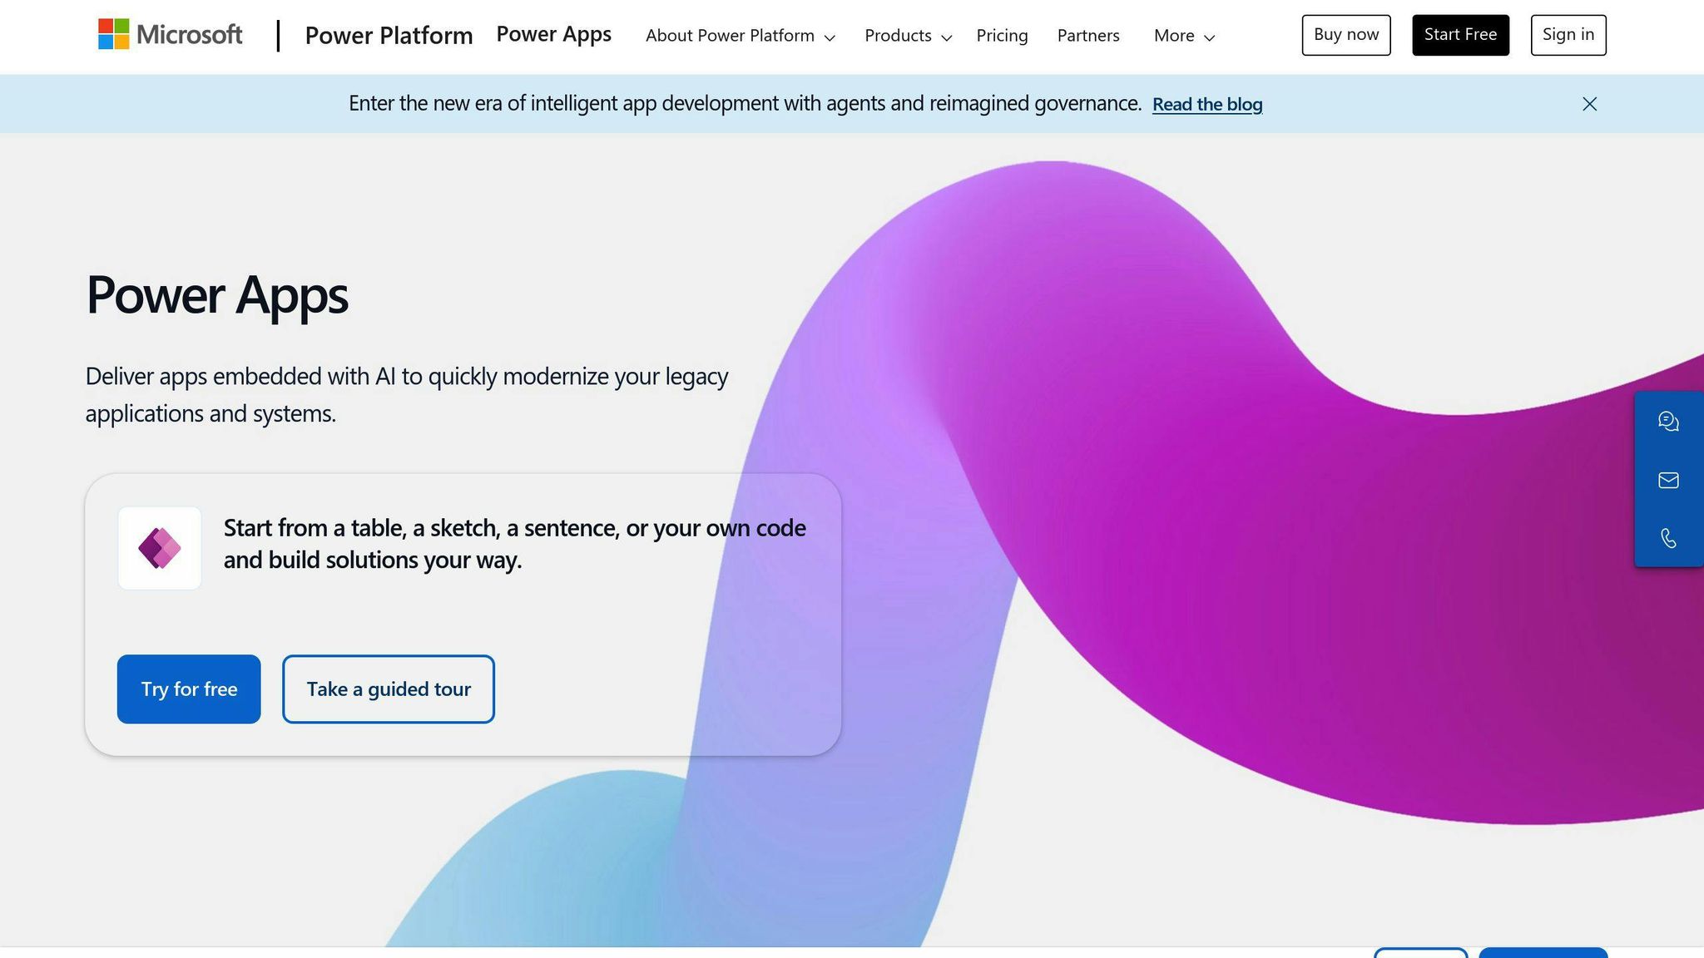Click the Try for free button
Image resolution: width=1704 pixels, height=958 pixels.
click(x=189, y=689)
